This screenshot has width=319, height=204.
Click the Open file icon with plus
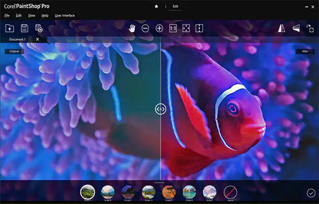[9, 29]
